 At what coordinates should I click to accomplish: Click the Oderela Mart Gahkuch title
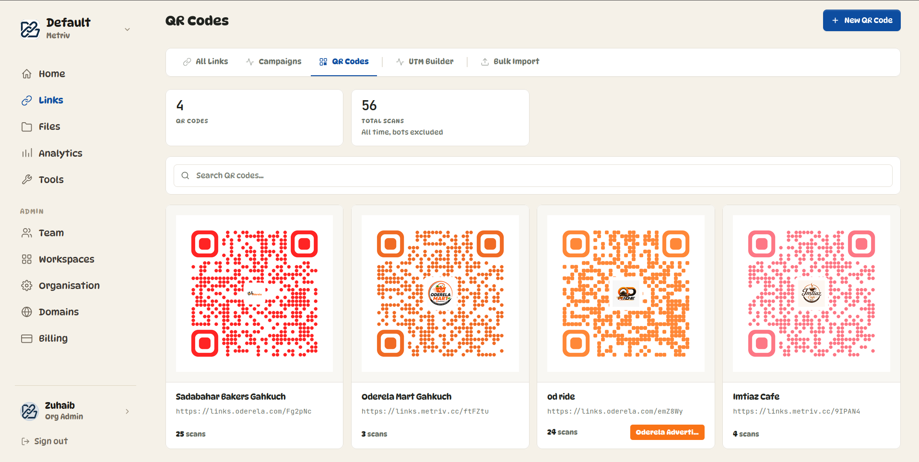[x=406, y=396]
